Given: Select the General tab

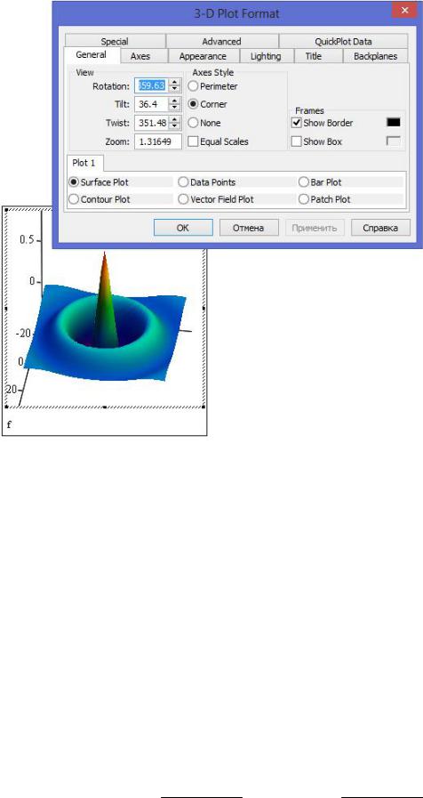Looking at the screenshot, I should pyautogui.click(x=92, y=55).
